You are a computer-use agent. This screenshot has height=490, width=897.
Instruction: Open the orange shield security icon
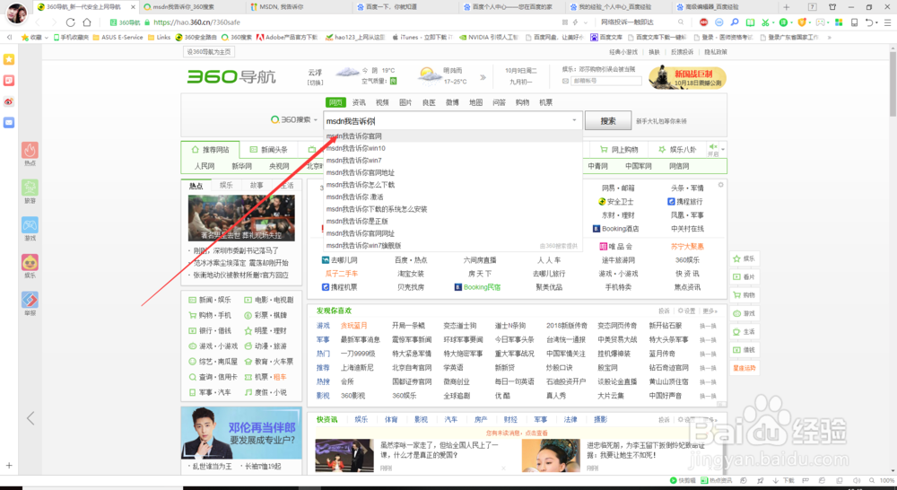[x=802, y=22]
